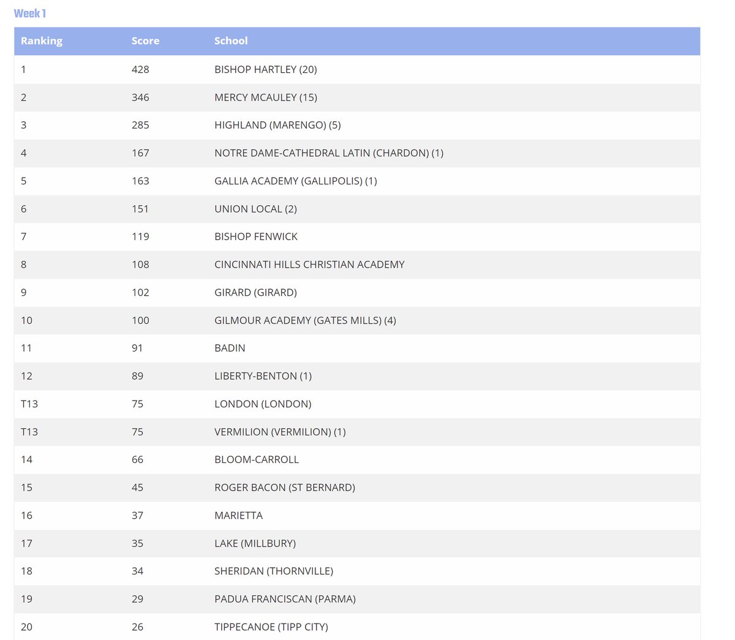This screenshot has height=640, width=735.
Task: Select MARIETTA school name
Action: pos(238,516)
